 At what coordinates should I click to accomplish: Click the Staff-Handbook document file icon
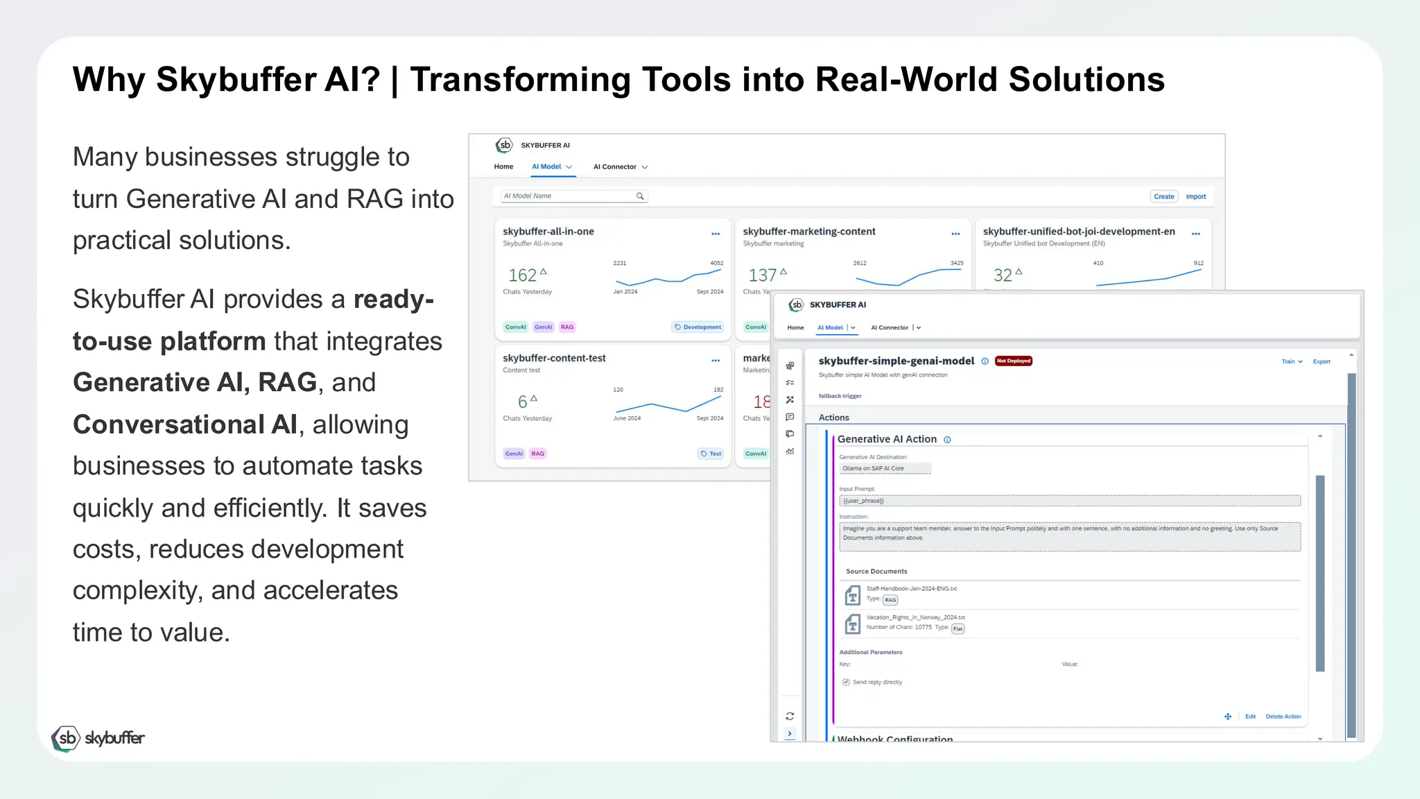[852, 595]
